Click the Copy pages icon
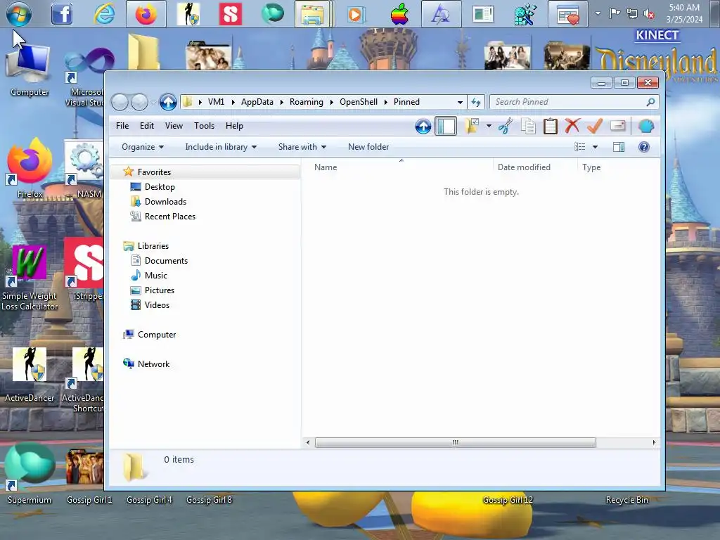 tap(528, 126)
